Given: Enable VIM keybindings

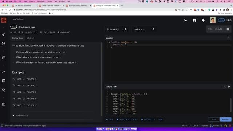Looking at the screenshot, I should point(210,29).
